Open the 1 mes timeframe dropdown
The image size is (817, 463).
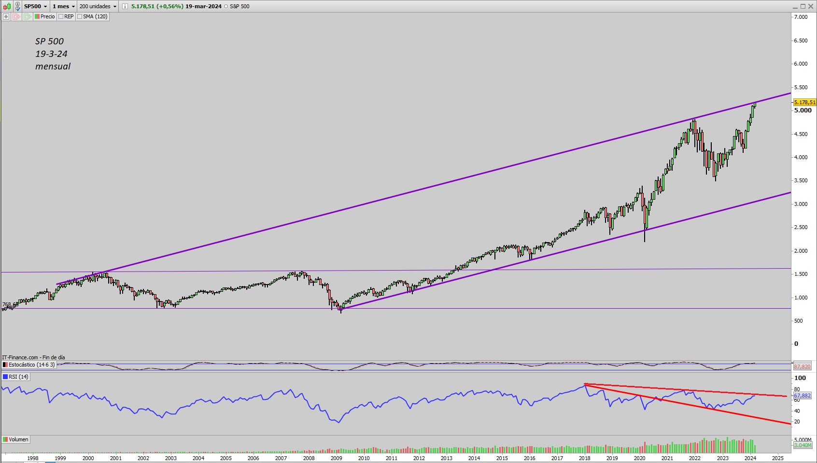coord(64,6)
